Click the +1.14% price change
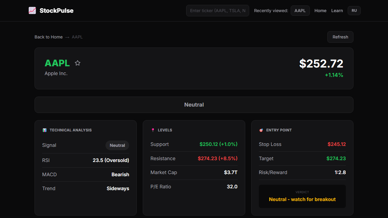 click(334, 75)
